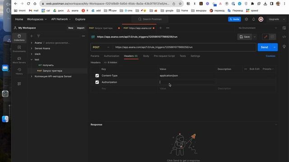This screenshot has height=162, width=289.
Task: Show the 6 hidden headers
Action: point(111,63)
